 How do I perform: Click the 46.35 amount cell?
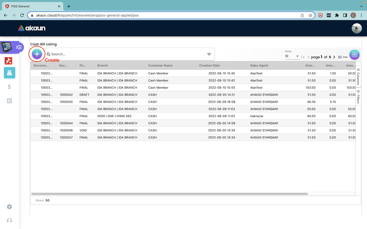point(311,102)
